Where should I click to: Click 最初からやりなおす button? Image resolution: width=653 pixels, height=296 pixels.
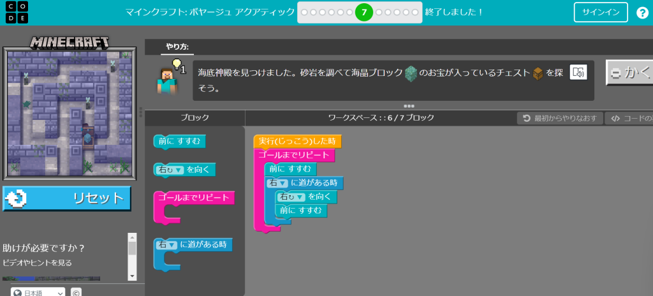click(559, 118)
